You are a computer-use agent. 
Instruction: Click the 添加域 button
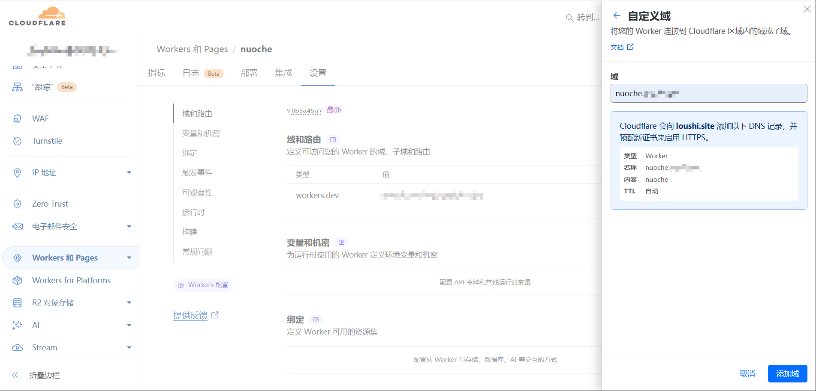click(x=787, y=374)
